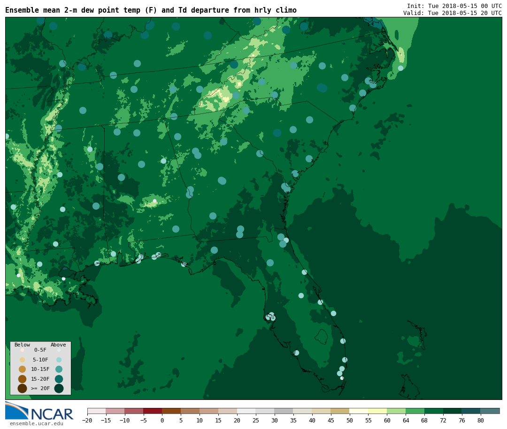Click the Above 15-20F dark teal circle

point(59,379)
